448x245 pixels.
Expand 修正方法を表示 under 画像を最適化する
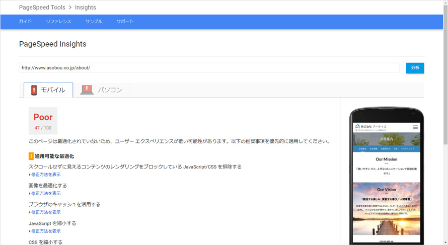click(x=46, y=193)
